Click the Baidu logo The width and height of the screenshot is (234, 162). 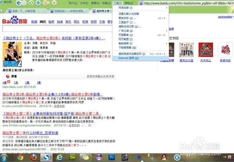tap(15, 20)
